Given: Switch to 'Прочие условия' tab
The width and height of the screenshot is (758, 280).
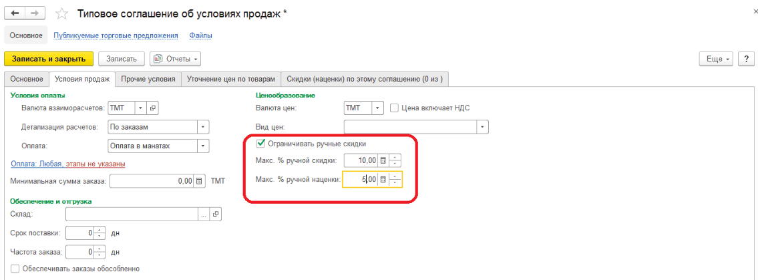Looking at the screenshot, I should pos(148,79).
